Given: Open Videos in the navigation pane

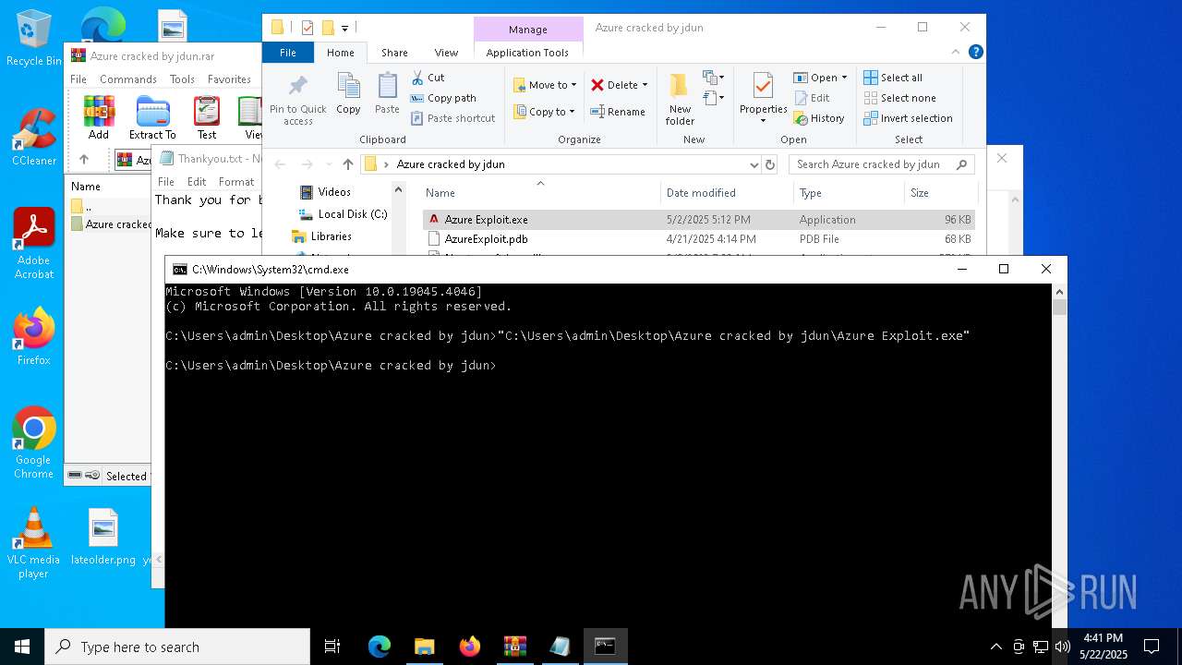Looking at the screenshot, I should coord(325,192).
